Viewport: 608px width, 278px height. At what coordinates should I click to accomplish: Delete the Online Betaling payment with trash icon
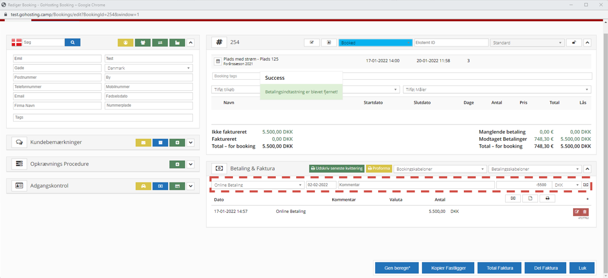[x=584, y=212]
